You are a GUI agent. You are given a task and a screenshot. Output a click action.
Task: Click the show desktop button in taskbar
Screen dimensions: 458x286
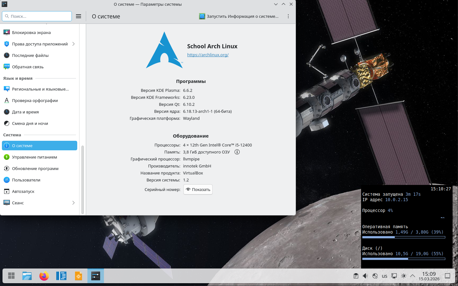pyautogui.click(x=448, y=276)
